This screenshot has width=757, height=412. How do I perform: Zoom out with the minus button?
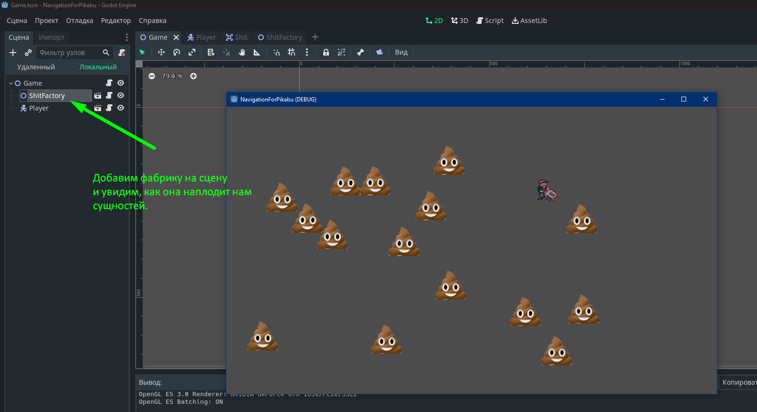pos(152,76)
